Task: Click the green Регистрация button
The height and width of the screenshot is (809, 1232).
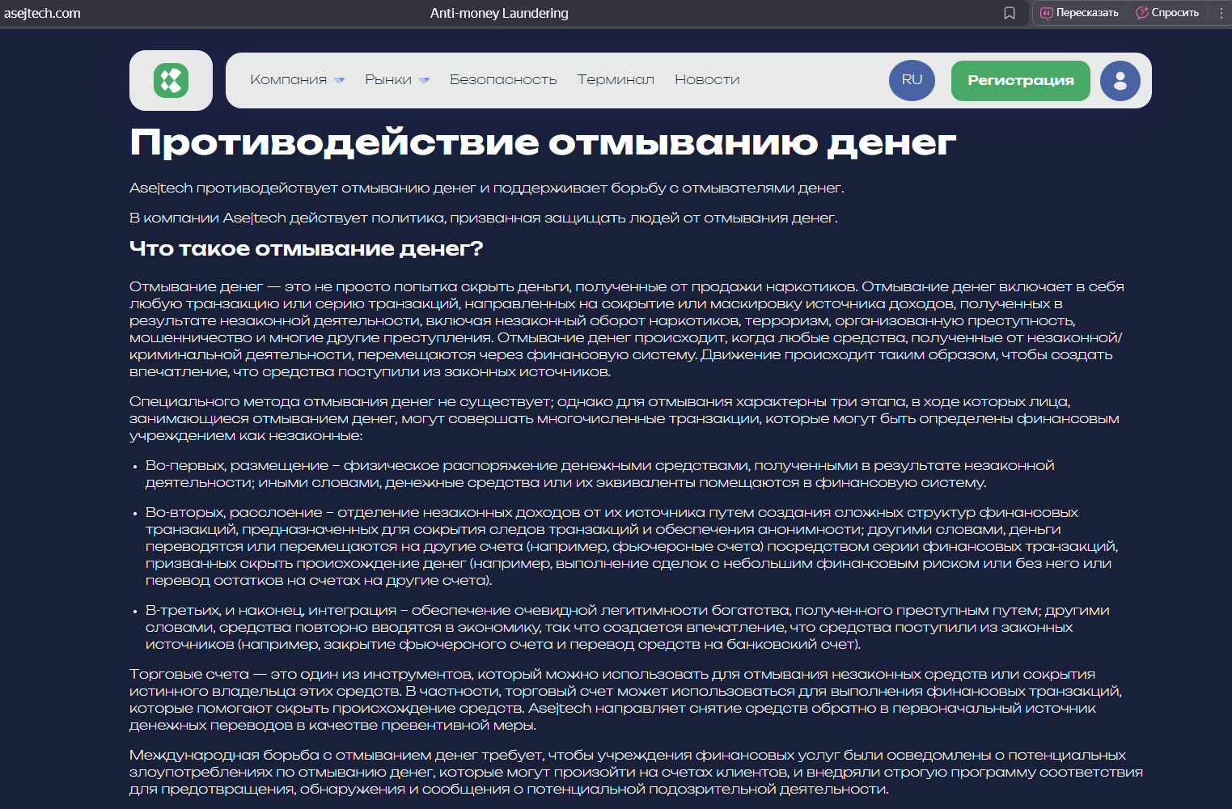Action: [1020, 80]
